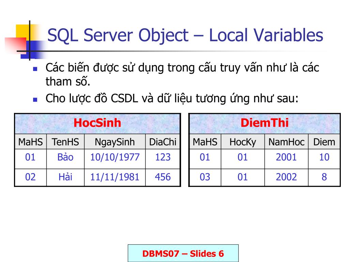This screenshot has width=349, height=262.
Task: Click the 'DBMS07 – Slides 6' footer box
Action: pos(183,253)
